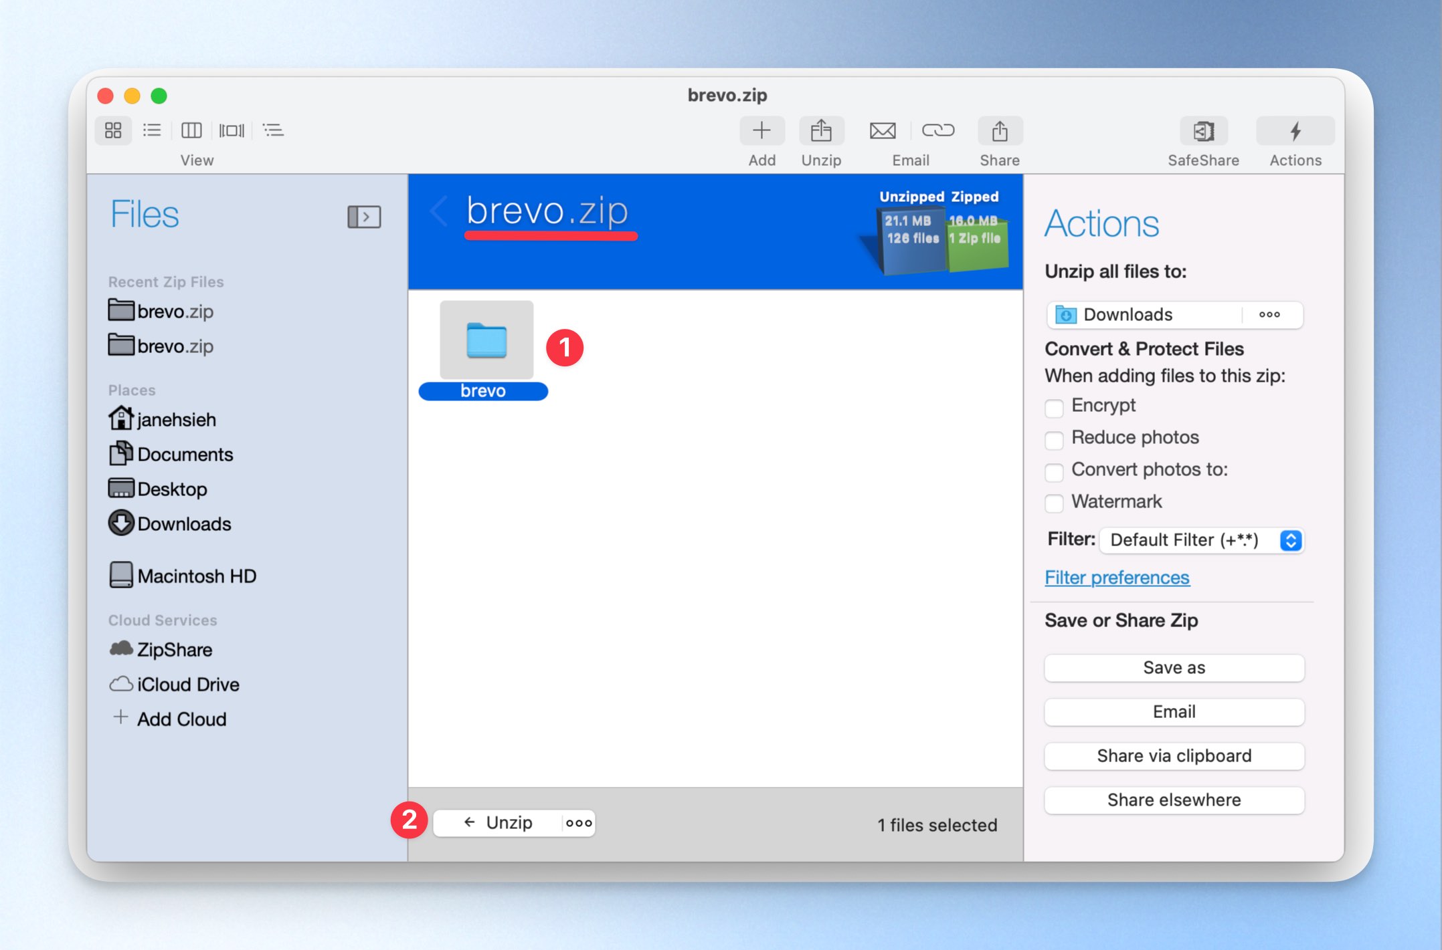Click the Unzip toolbar icon
Screen dimensions: 1442x950
click(x=821, y=131)
